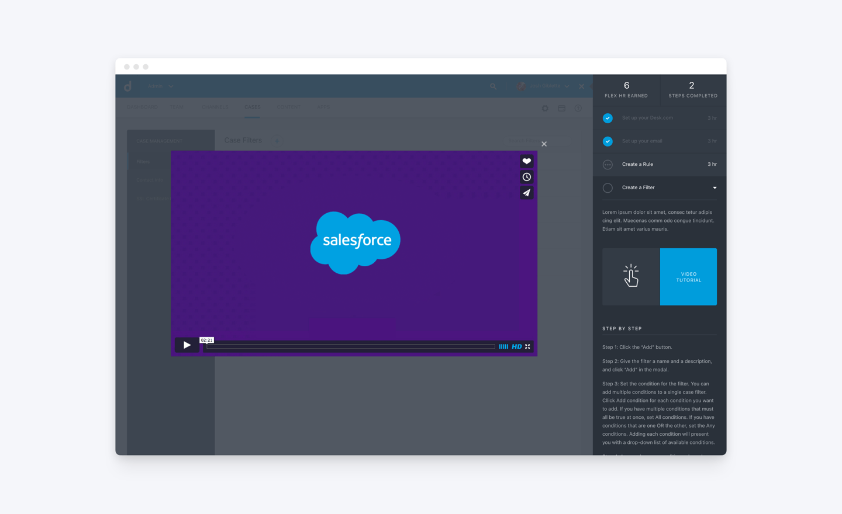Go to the Dashboard tab
The width and height of the screenshot is (842, 514).
point(142,107)
